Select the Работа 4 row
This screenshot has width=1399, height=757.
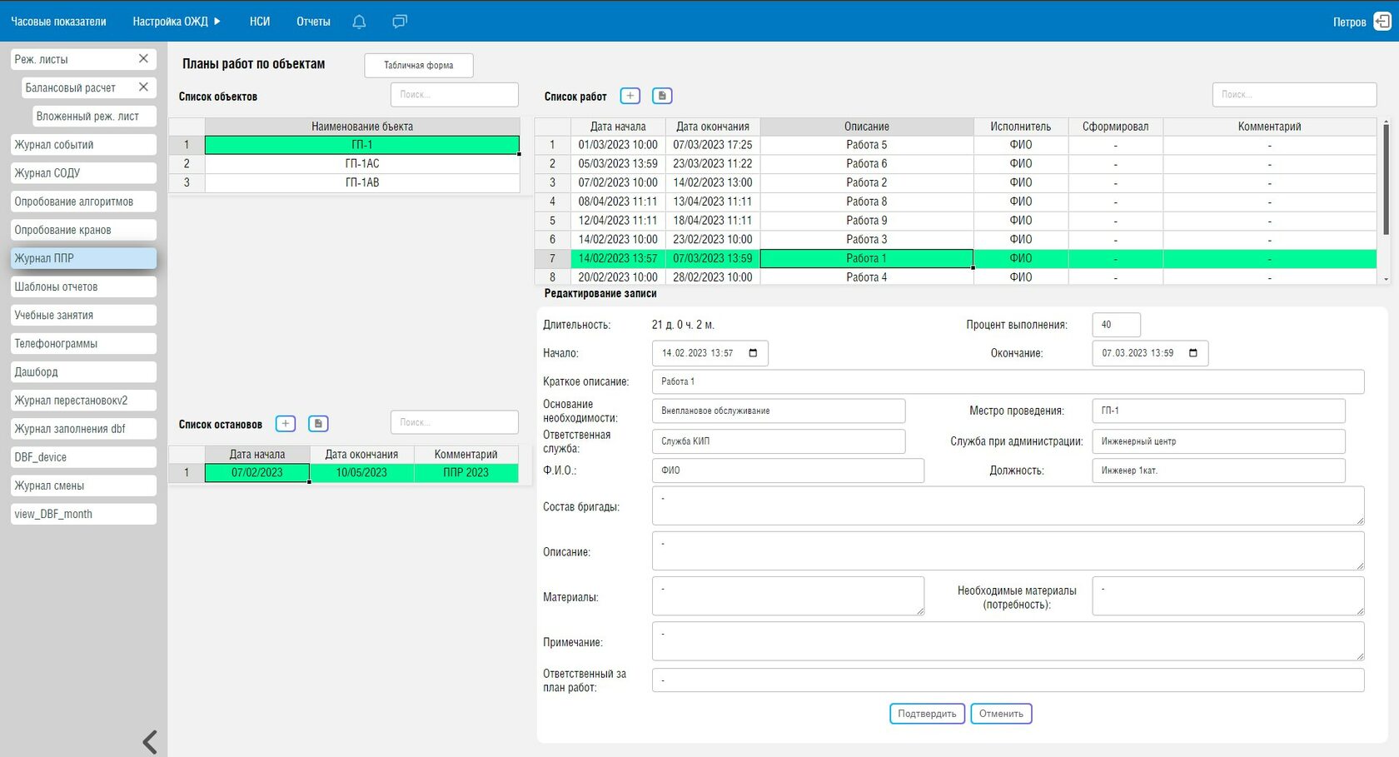[955, 276]
